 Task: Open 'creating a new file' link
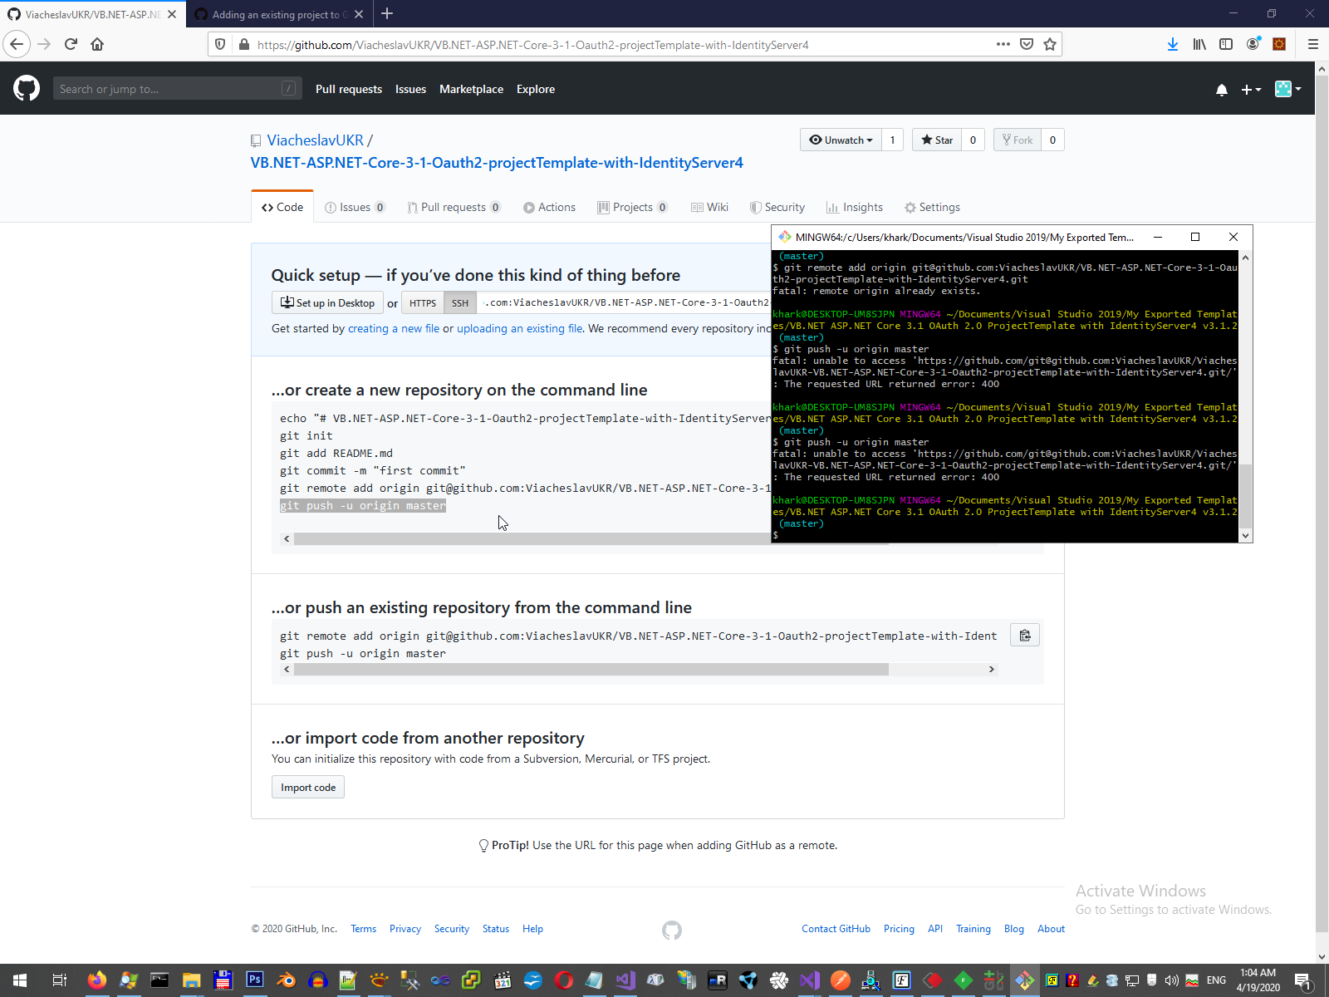pos(394,328)
